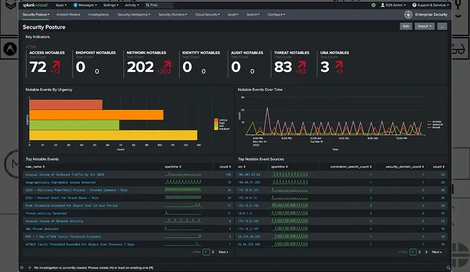Click the Network Notables count 202

141,67
